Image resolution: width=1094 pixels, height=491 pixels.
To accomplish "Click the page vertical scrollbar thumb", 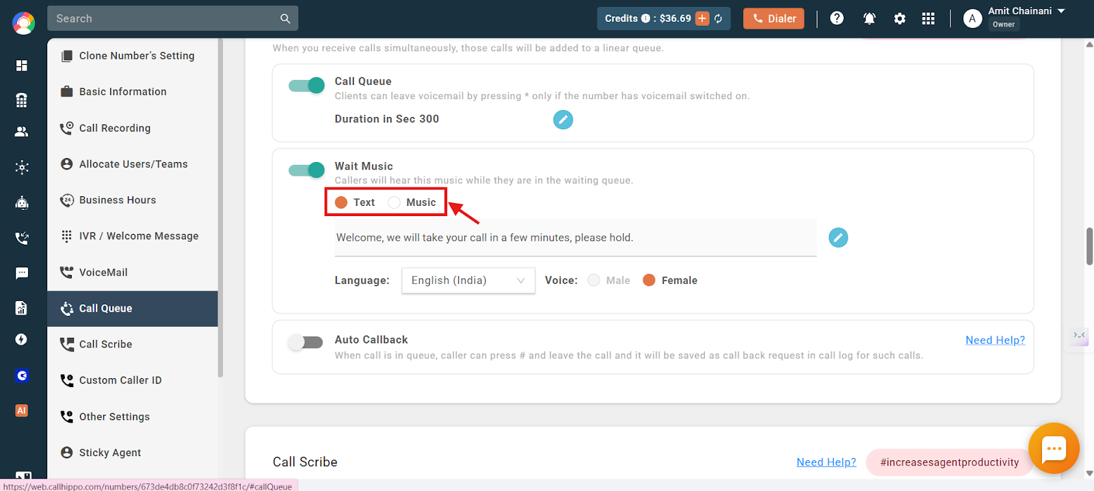I will [x=1089, y=246].
